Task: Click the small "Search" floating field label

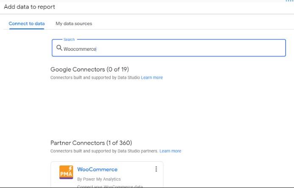Action: pos(69,39)
